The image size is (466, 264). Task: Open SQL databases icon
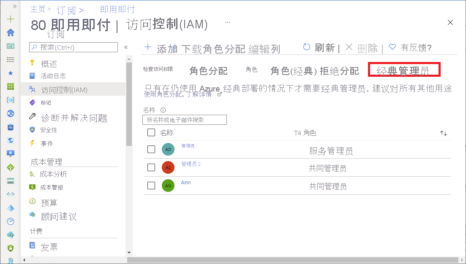click(x=11, y=127)
